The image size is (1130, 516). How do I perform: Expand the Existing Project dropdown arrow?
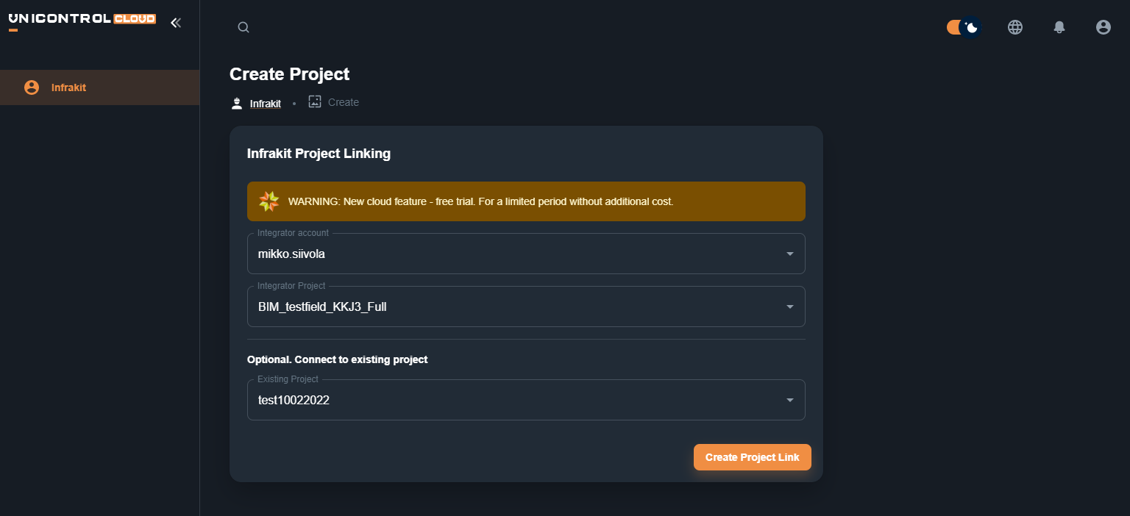[789, 400]
